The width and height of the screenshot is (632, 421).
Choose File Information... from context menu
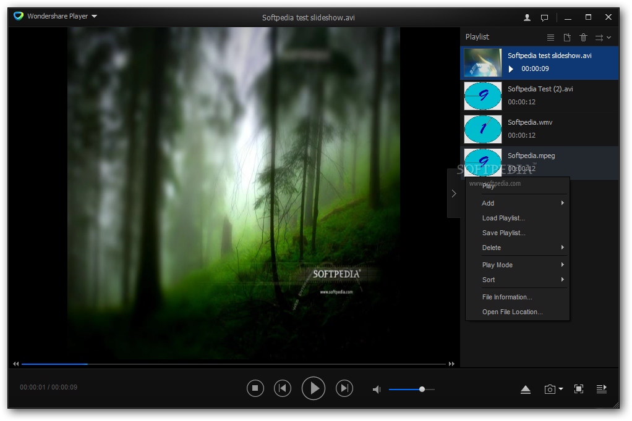(x=517, y=297)
